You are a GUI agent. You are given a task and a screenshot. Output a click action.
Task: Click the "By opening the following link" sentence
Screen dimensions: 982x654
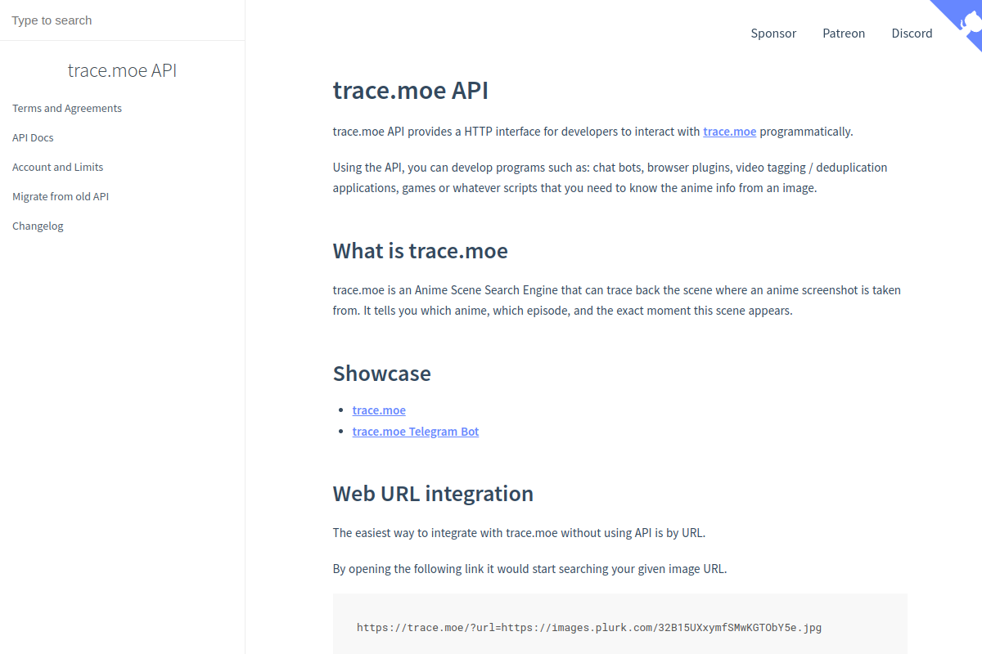point(529,569)
